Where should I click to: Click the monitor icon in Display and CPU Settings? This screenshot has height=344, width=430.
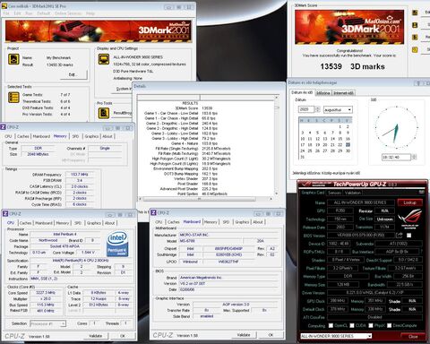(104, 59)
